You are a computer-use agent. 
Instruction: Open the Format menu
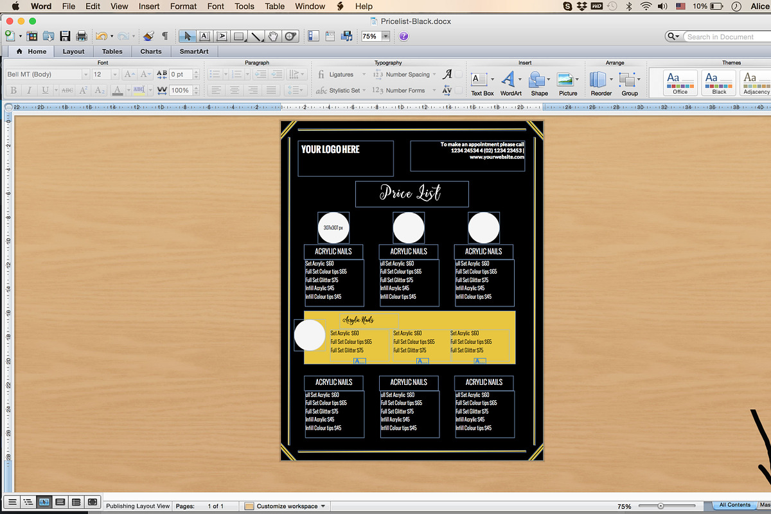[183, 6]
